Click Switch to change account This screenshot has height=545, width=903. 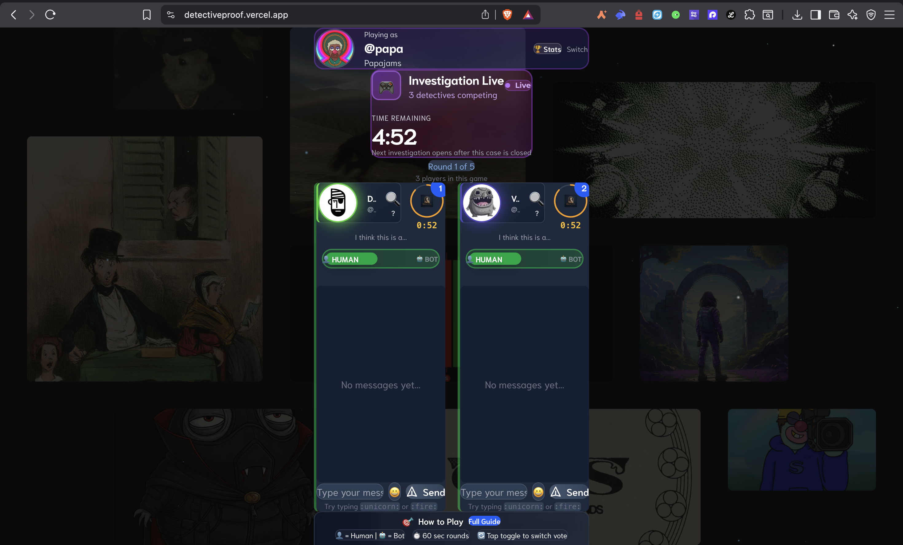tap(577, 49)
